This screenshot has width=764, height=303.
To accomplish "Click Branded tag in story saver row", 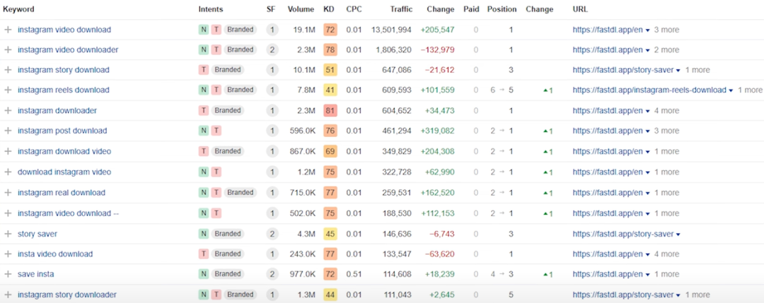I will click(x=226, y=234).
